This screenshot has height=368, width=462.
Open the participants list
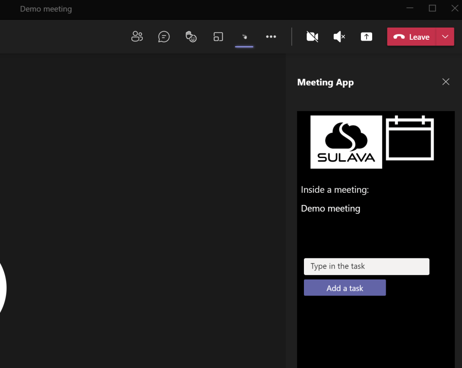coord(137,37)
